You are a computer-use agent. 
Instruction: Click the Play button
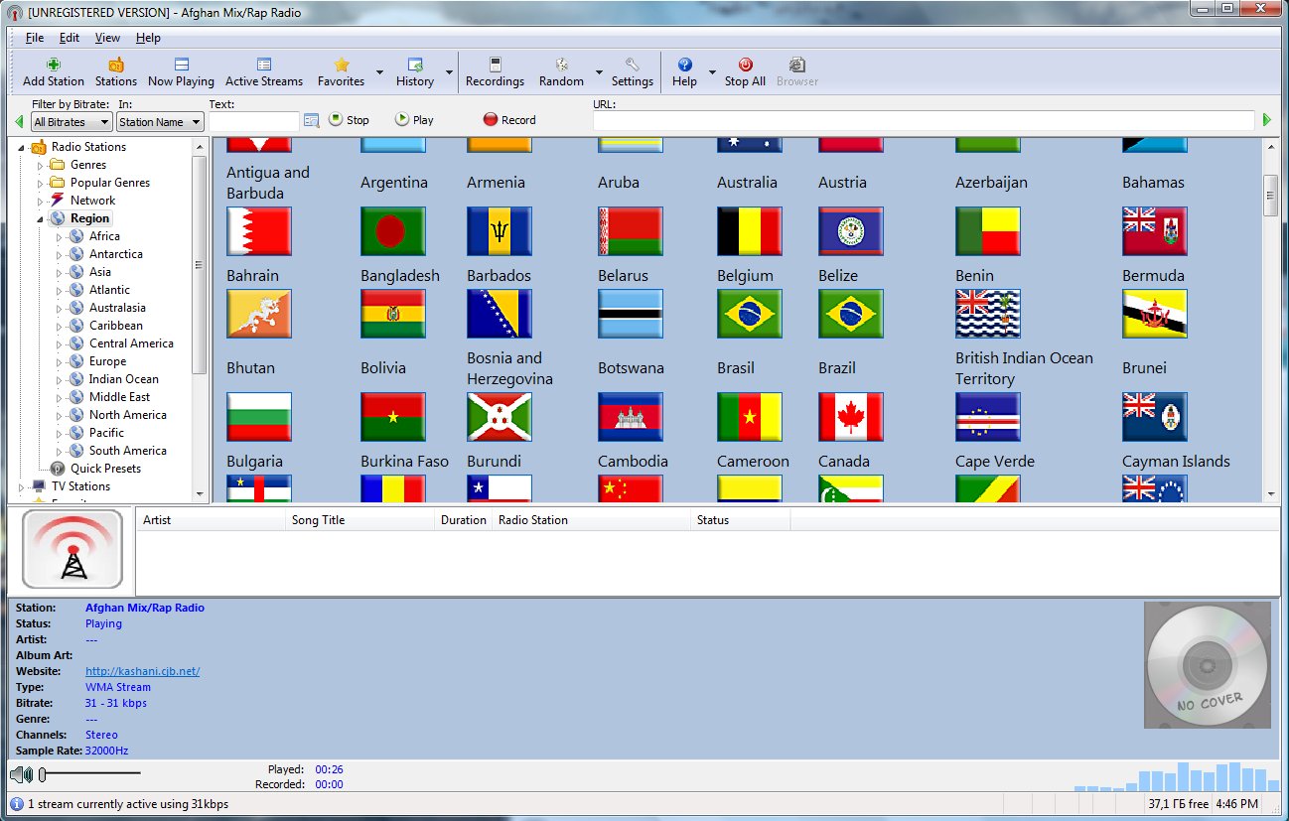pyautogui.click(x=414, y=120)
